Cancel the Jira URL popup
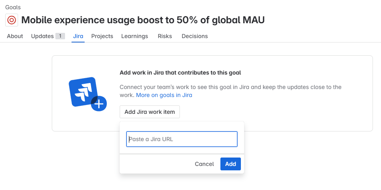 (x=204, y=164)
